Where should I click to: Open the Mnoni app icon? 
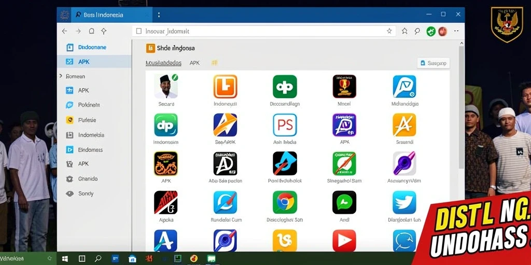[344, 86]
